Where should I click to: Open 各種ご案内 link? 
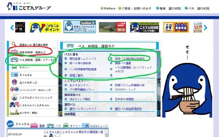[76, 75]
